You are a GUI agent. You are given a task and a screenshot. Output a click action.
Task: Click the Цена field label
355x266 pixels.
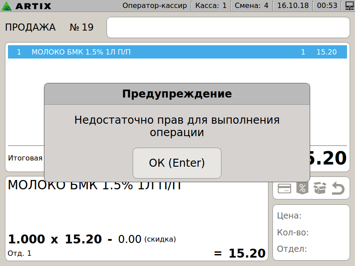[289, 216]
